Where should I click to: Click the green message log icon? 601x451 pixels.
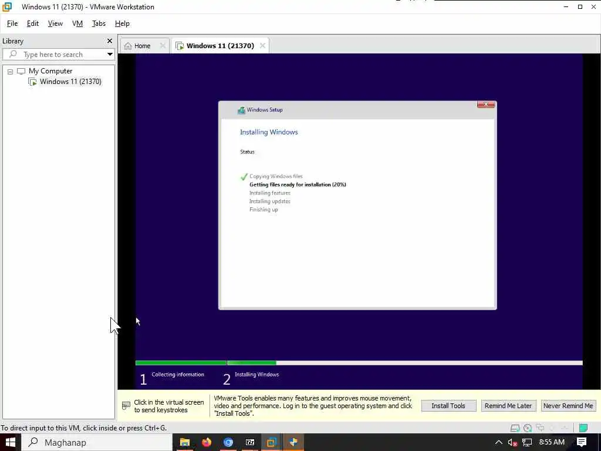(x=583, y=428)
